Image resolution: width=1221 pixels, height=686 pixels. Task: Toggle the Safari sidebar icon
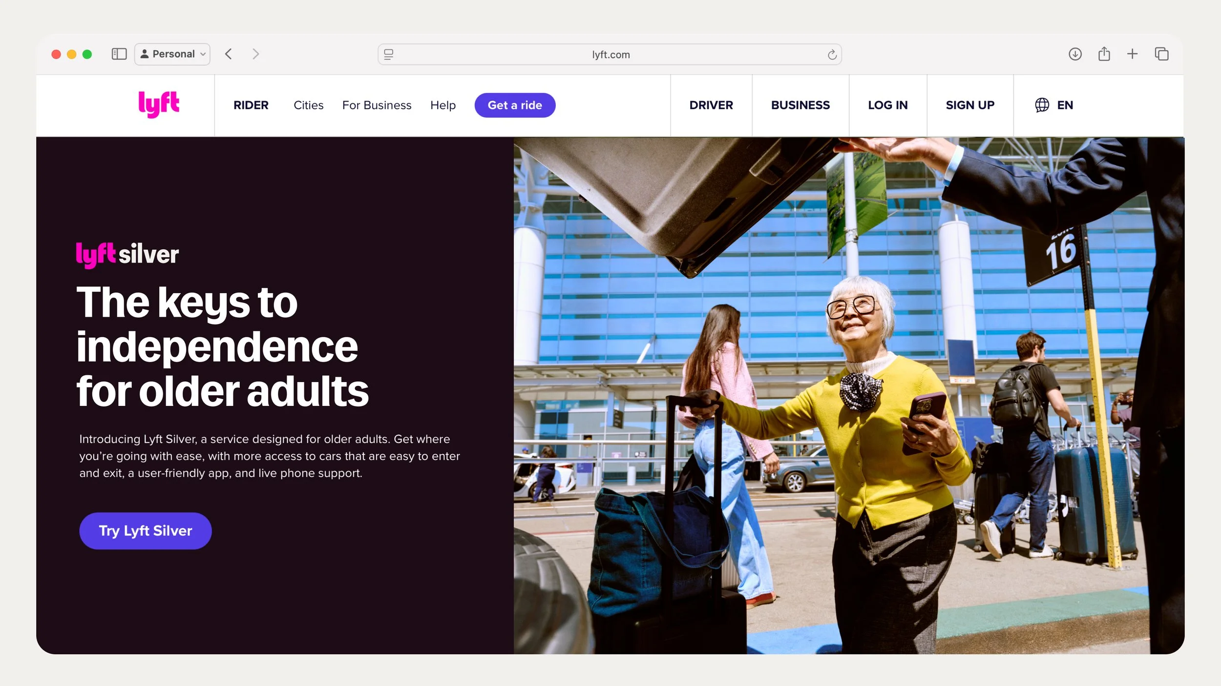(119, 54)
